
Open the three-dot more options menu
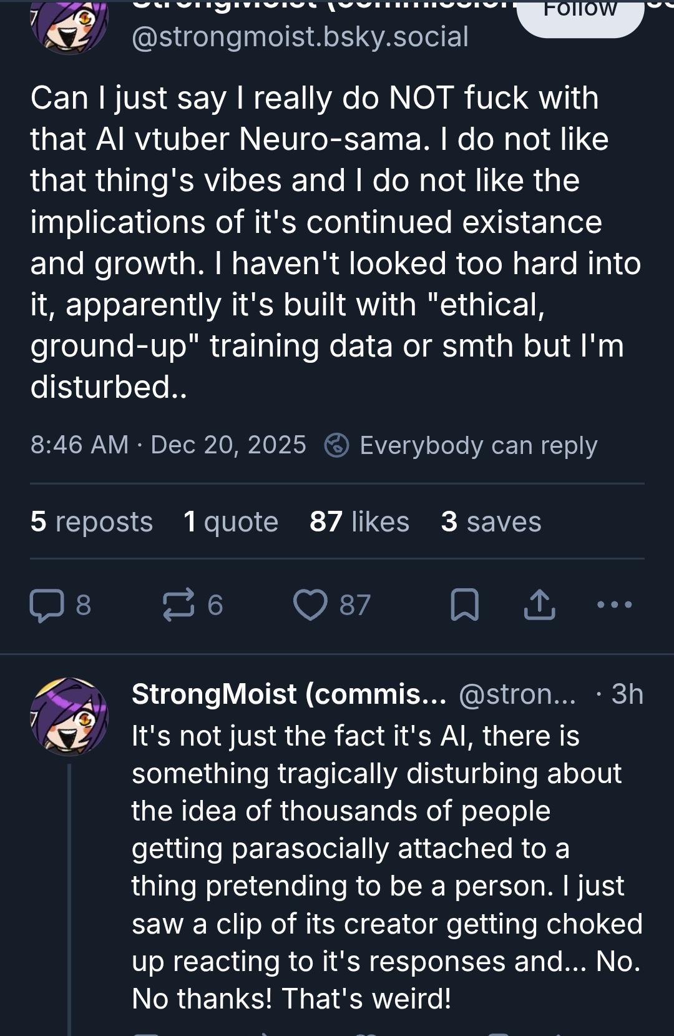[615, 605]
